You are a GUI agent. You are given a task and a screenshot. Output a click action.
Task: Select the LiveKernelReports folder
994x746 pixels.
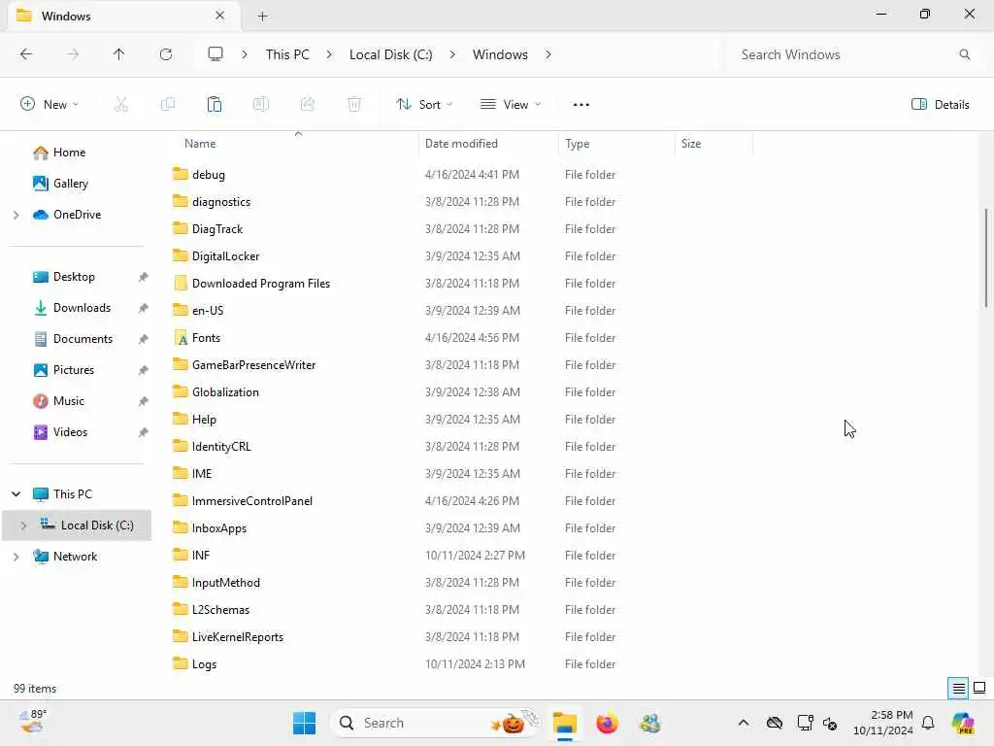point(237,637)
